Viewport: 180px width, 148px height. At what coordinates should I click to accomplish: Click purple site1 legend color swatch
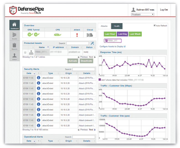(x=100, y=80)
